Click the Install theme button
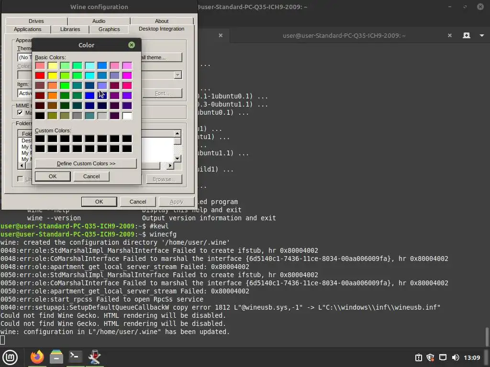The height and width of the screenshot is (367, 490). coord(162,57)
